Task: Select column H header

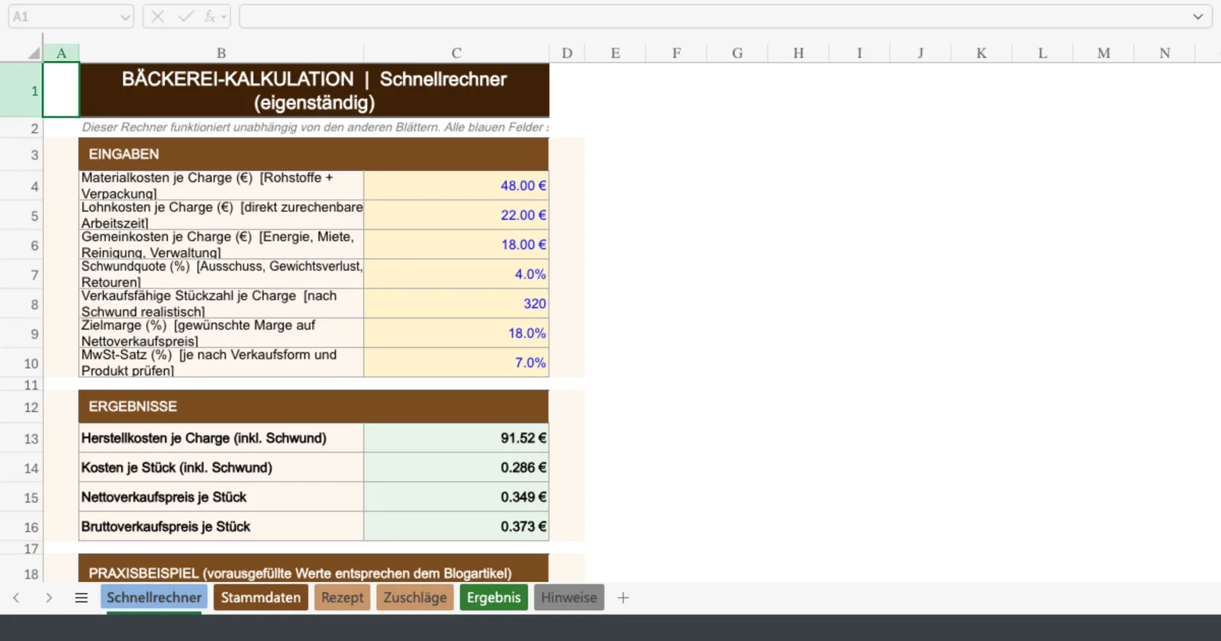Action: [798, 53]
